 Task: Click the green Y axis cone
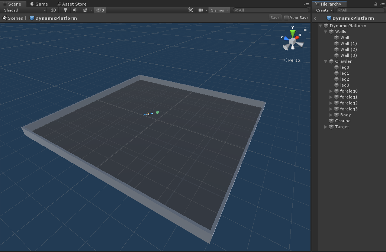[292, 33]
